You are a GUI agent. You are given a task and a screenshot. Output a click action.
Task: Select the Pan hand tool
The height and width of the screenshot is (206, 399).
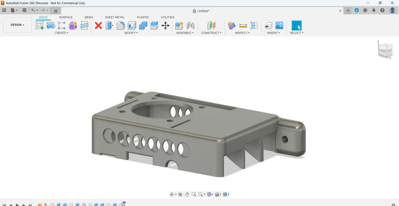click(x=187, y=194)
